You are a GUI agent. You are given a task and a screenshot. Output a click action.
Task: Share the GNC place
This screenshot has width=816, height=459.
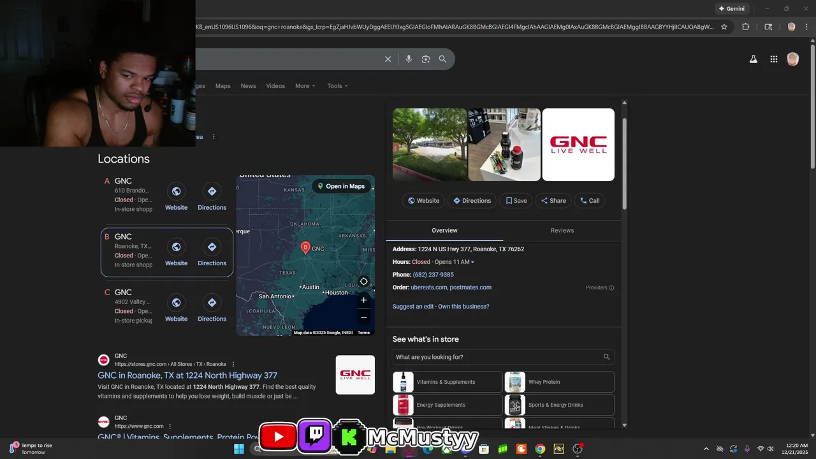[x=553, y=200]
